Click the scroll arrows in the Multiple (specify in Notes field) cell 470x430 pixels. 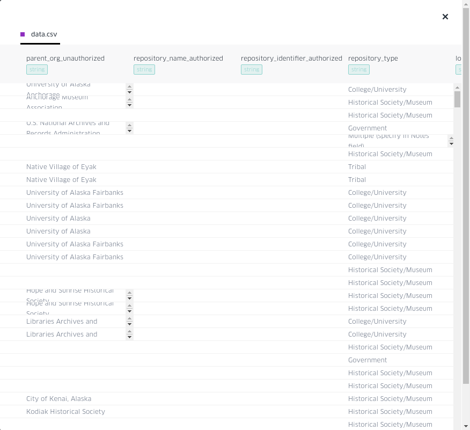451,140
